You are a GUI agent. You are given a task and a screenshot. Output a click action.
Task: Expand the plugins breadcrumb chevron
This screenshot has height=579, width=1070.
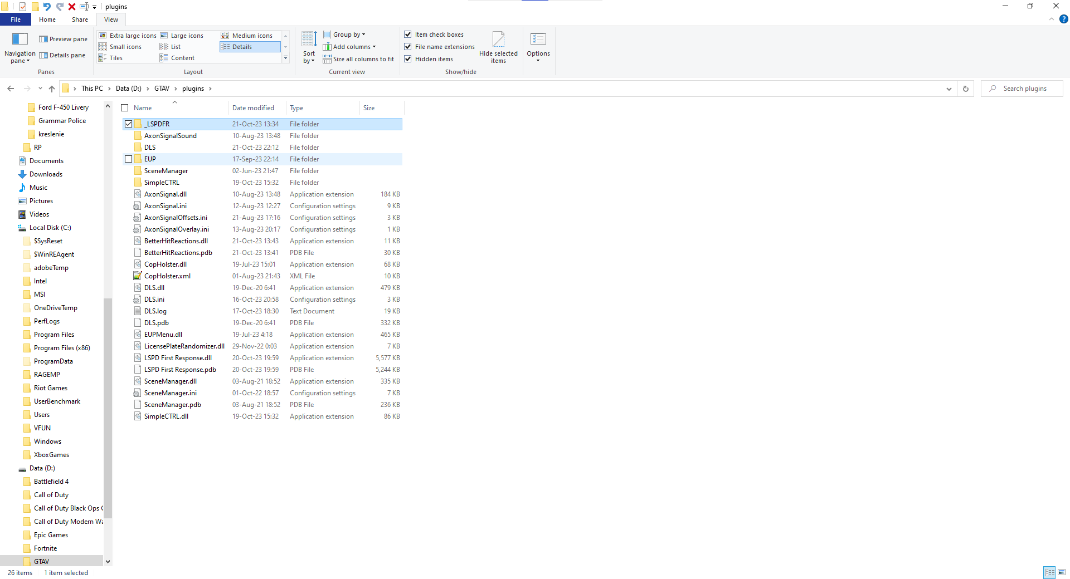210,89
